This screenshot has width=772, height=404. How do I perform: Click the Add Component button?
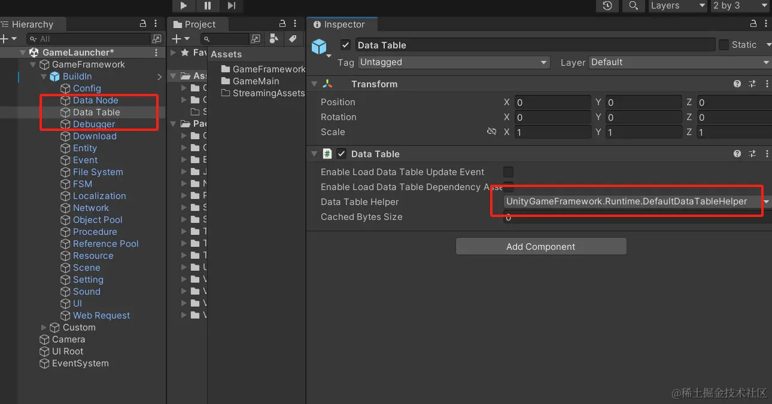(x=541, y=246)
